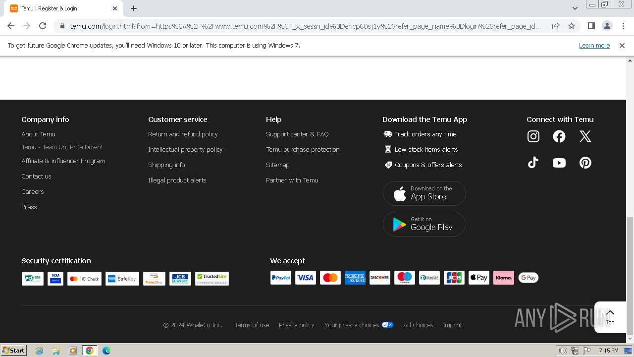The height and width of the screenshot is (357, 634).
Task: Bookmark this page with star icon
Action: (x=572, y=26)
